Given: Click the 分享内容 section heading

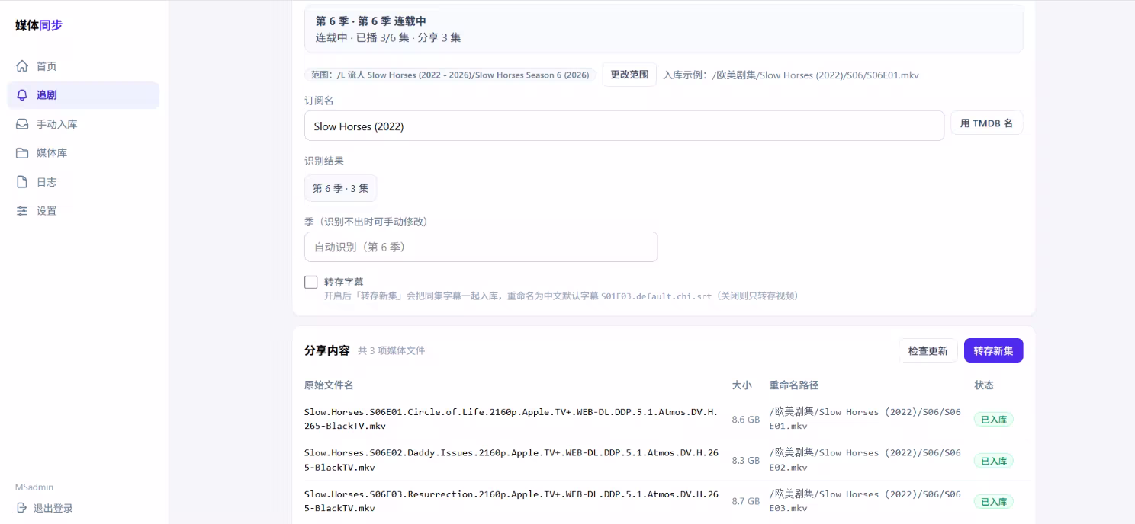Looking at the screenshot, I should coord(326,350).
